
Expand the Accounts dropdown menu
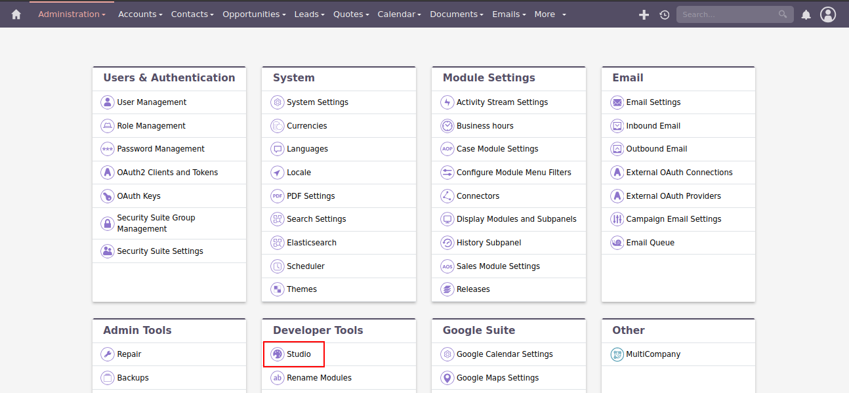coord(140,14)
